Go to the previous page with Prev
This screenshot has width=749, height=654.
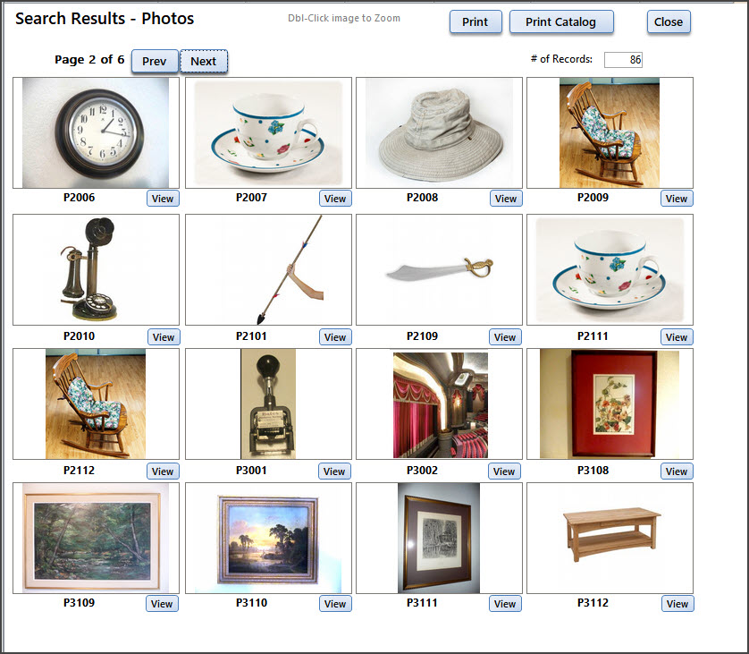[x=155, y=61]
